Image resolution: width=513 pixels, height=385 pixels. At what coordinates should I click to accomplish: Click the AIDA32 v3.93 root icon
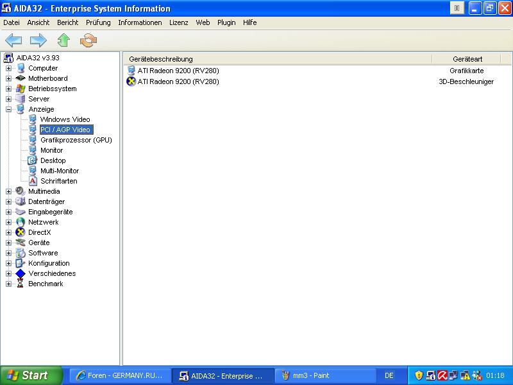point(8,58)
